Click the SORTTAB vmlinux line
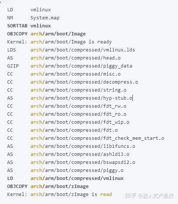Screen dimensions: 178x204 click(29, 26)
